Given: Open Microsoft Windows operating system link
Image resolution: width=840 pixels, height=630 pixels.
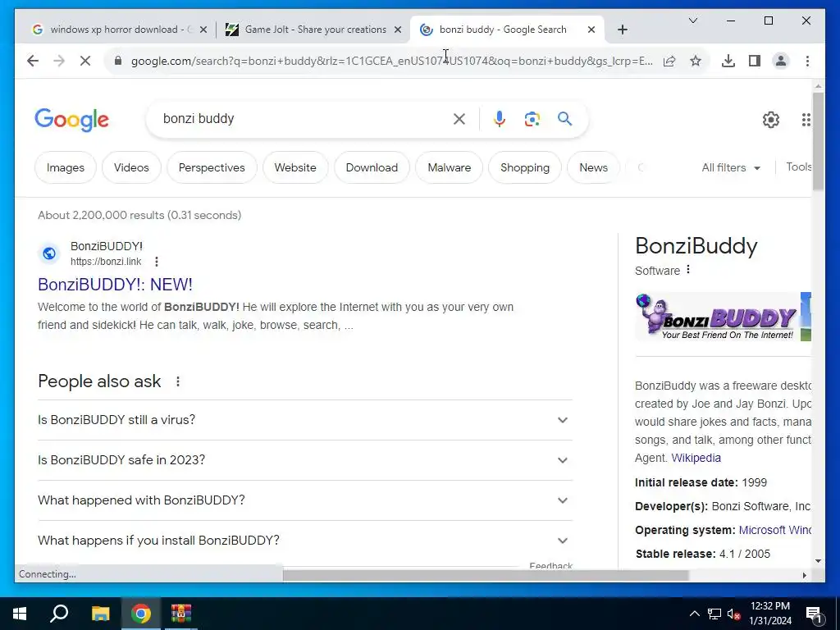Looking at the screenshot, I should 774,531.
